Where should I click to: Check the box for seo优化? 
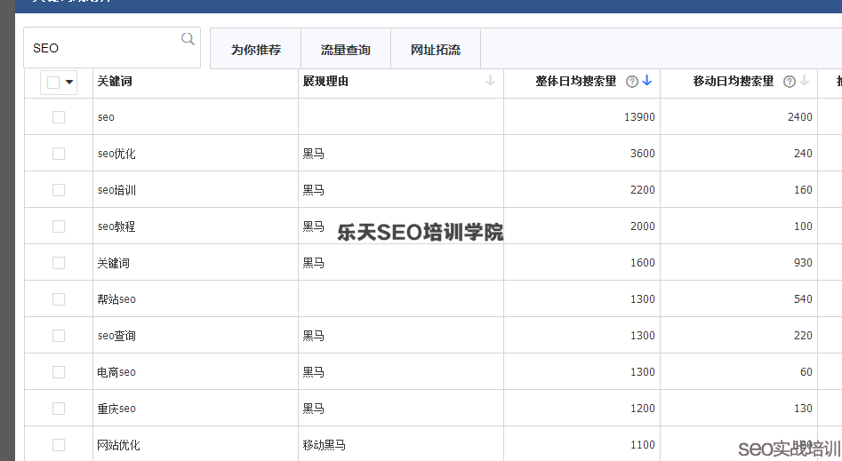click(59, 154)
